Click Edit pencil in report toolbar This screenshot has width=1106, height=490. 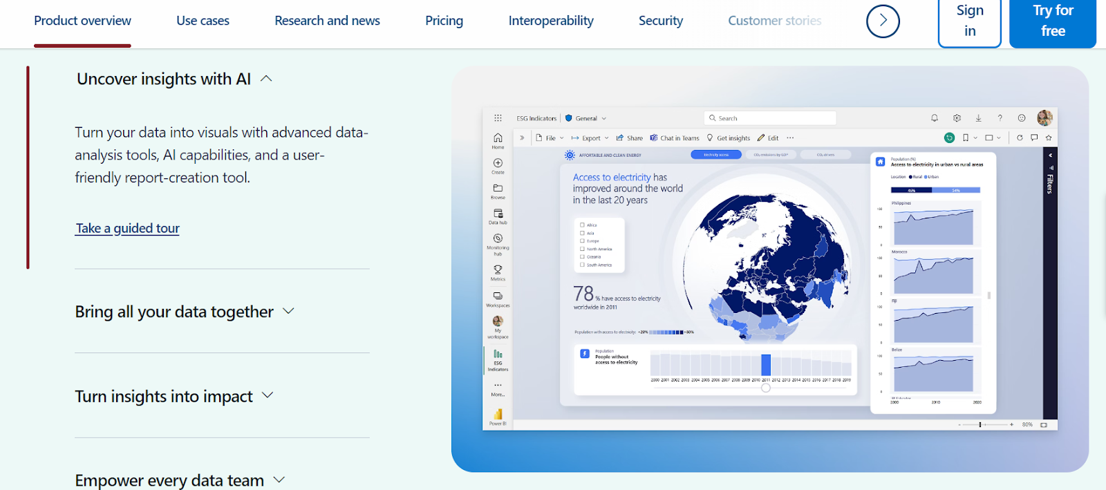[768, 138]
